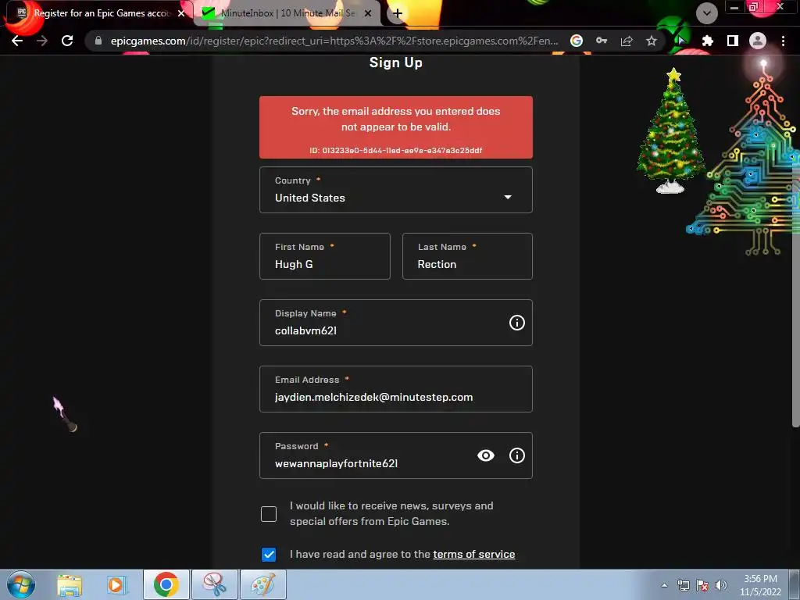Open the Extensions puzzle icon

click(x=707, y=41)
